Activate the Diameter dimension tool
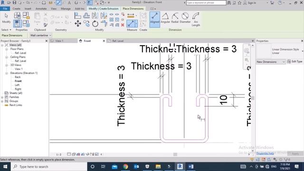This screenshot has width=304, height=171. pyautogui.click(x=185, y=18)
